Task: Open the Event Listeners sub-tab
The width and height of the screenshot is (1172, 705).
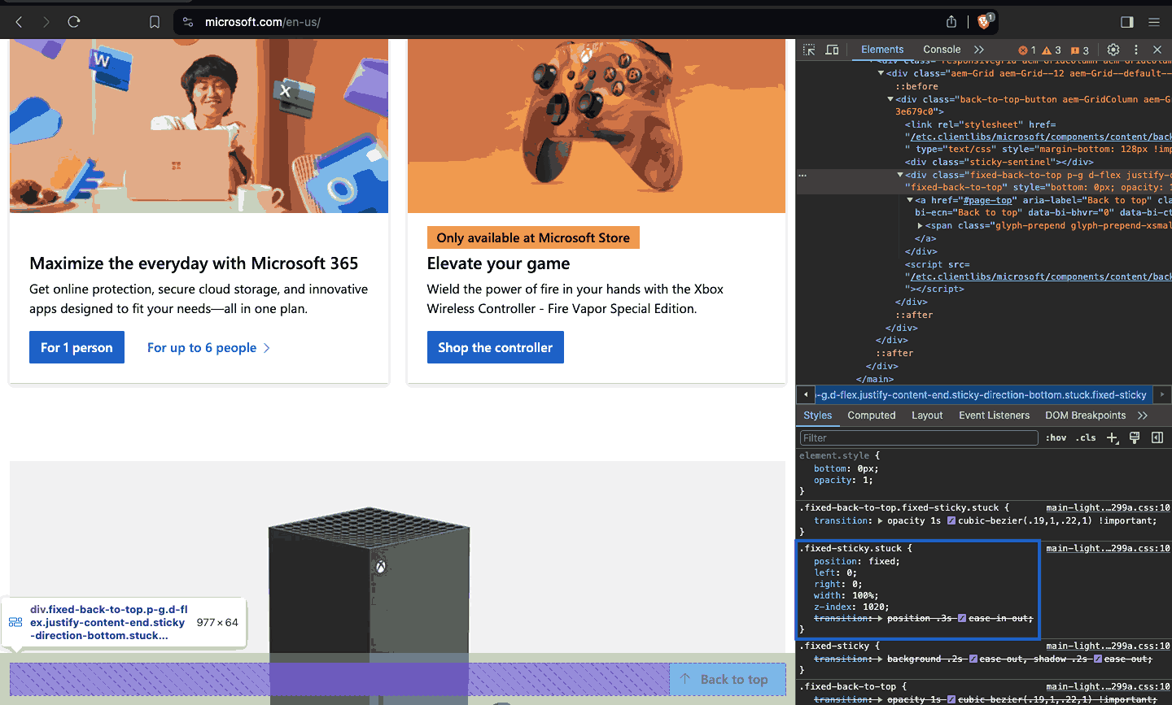Action: (x=994, y=416)
